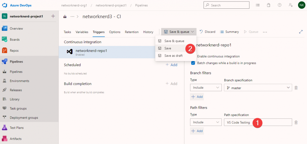
Task: Click the networknerd-project1 project name in sidebar
Action: coord(26,16)
